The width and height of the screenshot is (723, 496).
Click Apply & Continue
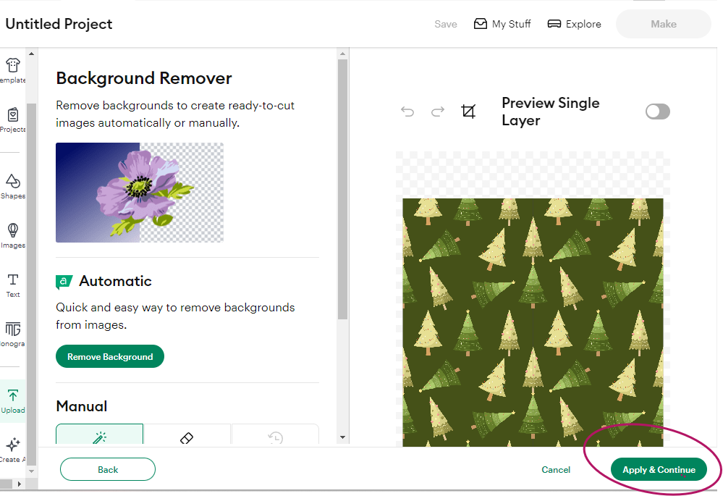659,469
